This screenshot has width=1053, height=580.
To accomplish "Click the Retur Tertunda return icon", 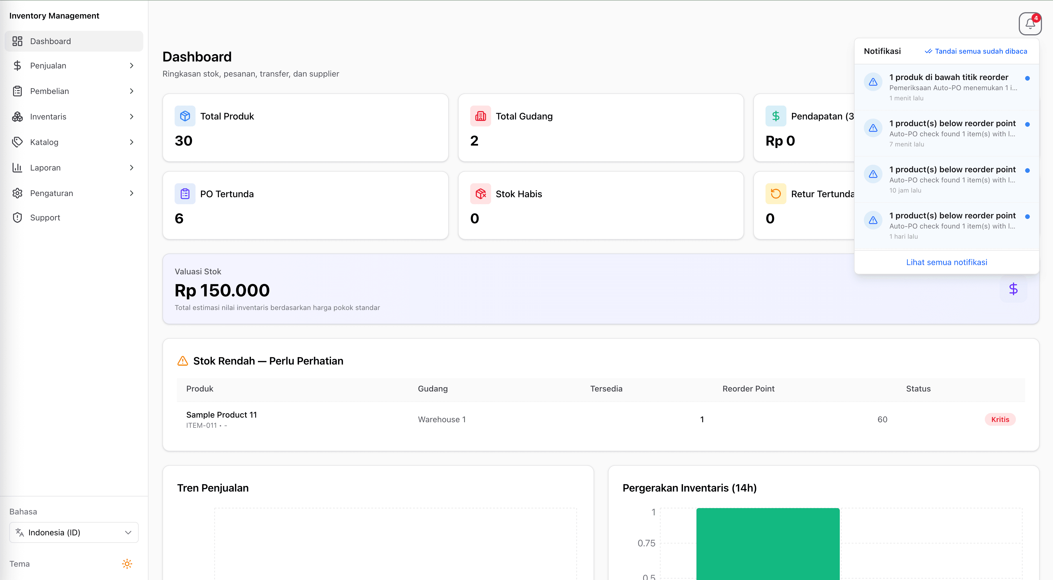I will (775, 194).
